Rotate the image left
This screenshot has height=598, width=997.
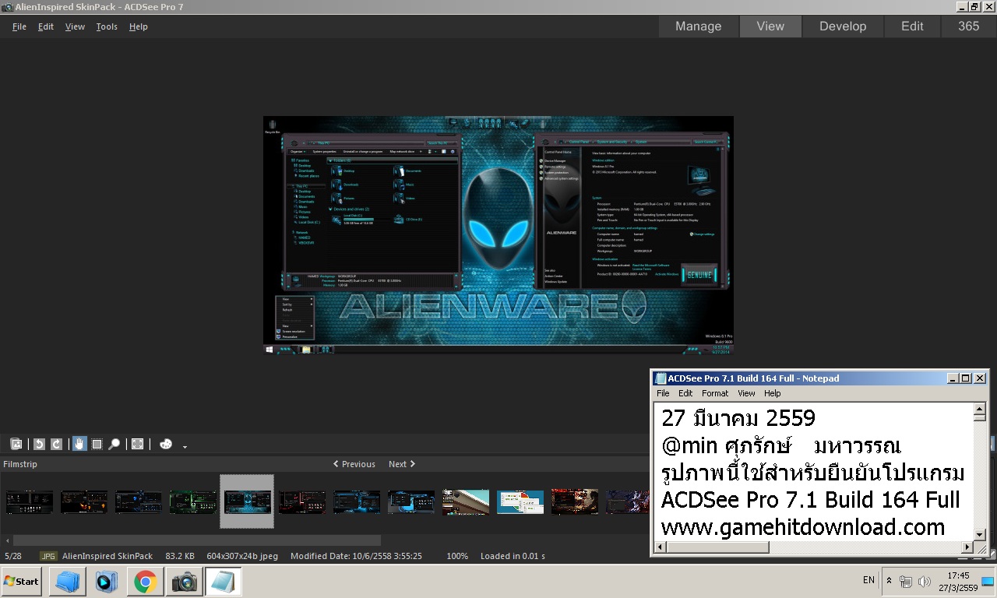39,444
